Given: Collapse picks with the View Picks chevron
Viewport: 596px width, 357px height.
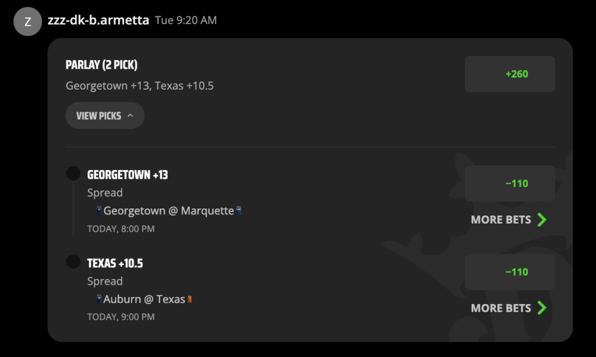Looking at the screenshot, I should tap(130, 115).
